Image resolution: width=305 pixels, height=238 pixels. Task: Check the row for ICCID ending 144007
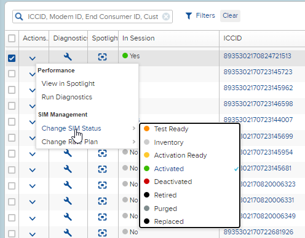pyautogui.click(x=12, y=122)
